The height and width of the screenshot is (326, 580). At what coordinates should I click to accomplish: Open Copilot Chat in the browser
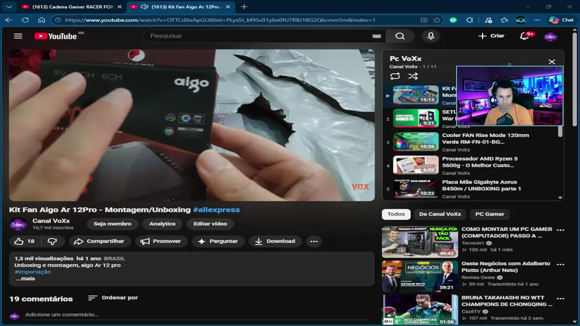coord(561,20)
